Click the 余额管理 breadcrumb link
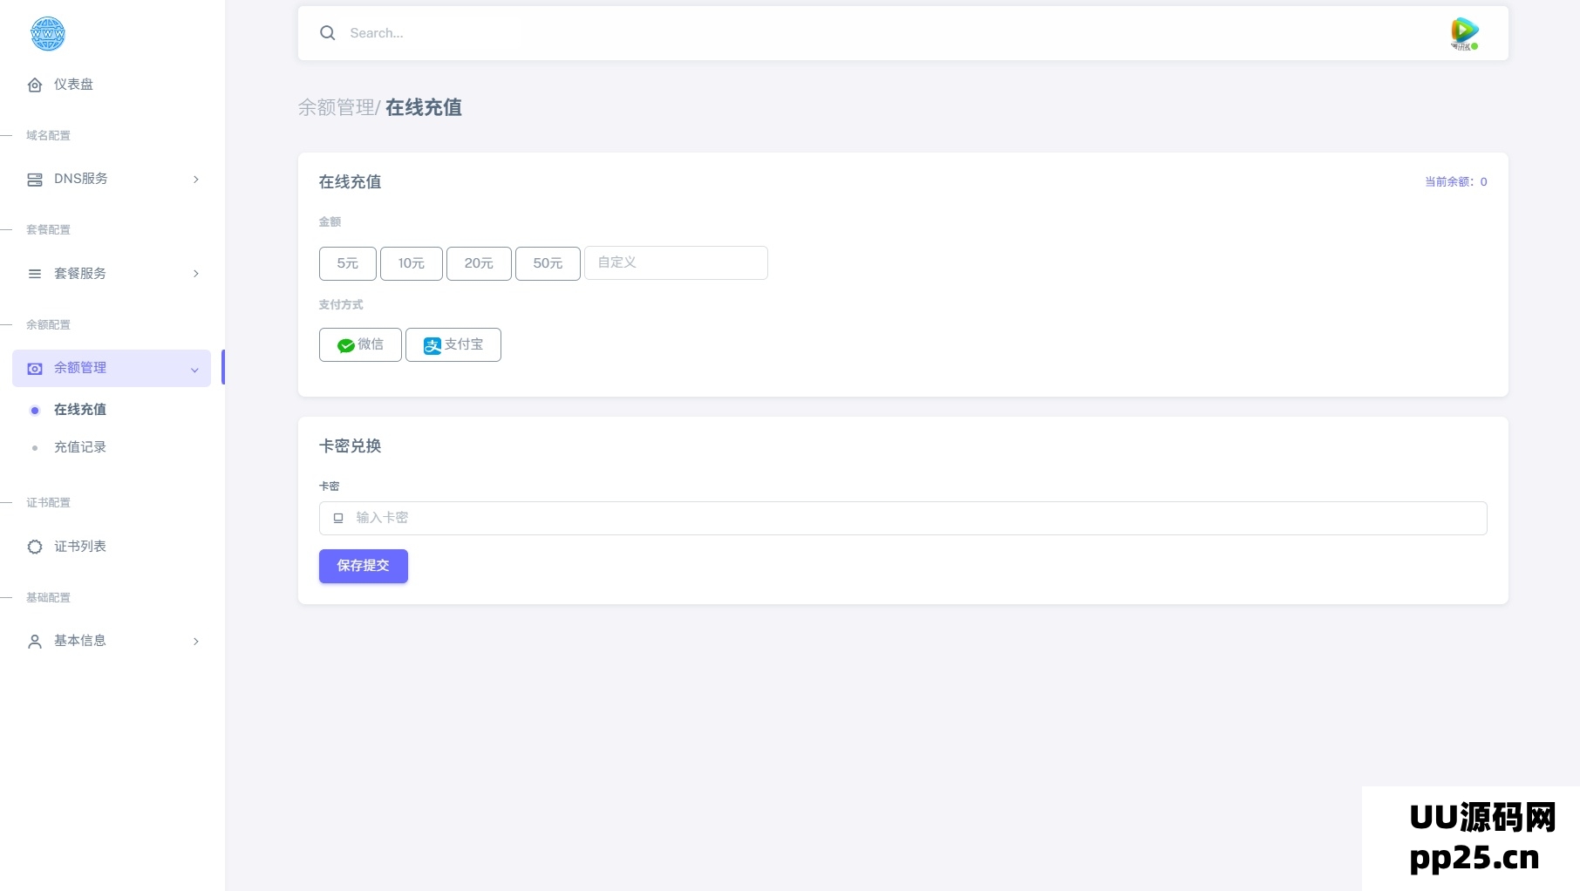 (x=336, y=107)
